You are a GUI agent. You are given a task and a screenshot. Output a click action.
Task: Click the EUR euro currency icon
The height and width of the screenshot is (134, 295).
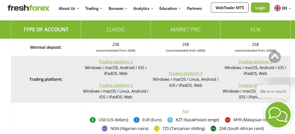(x=137, y=120)
